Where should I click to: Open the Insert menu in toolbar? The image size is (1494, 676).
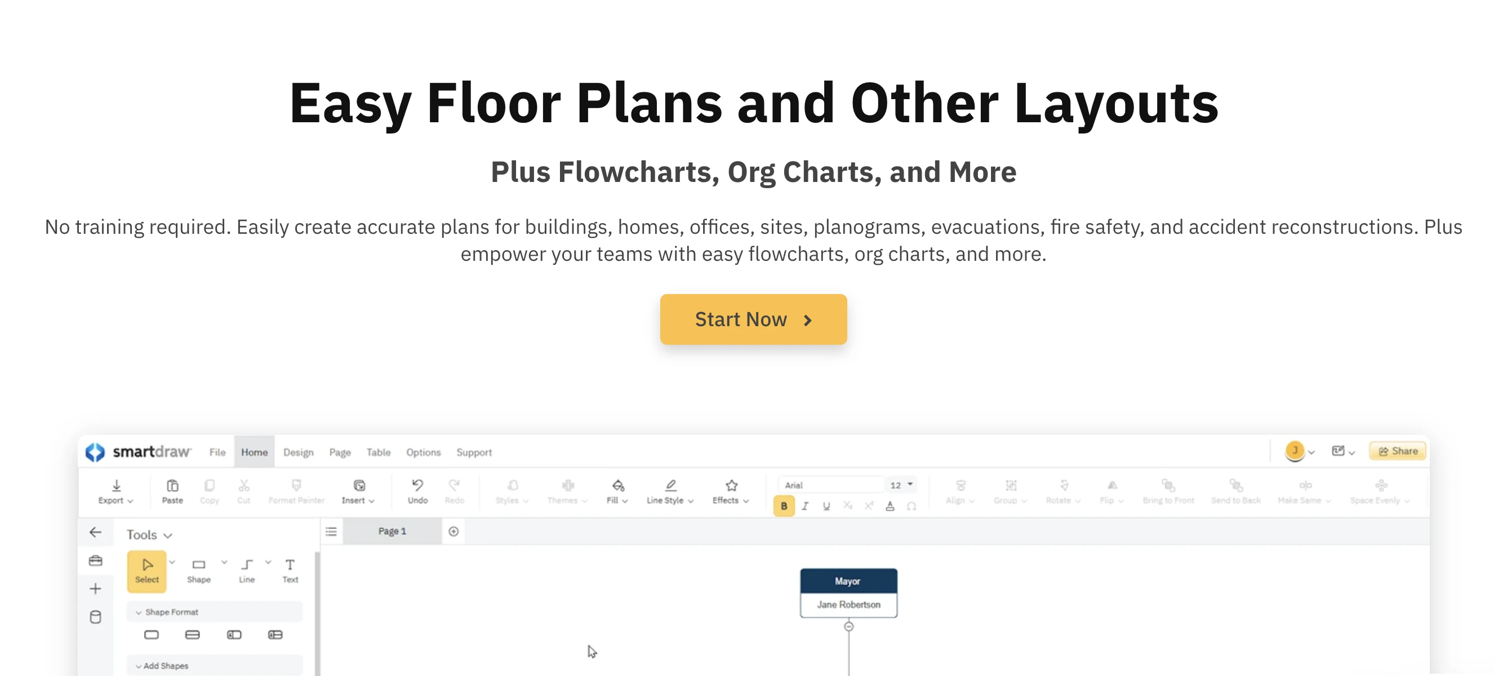click(x=358, y=492)
